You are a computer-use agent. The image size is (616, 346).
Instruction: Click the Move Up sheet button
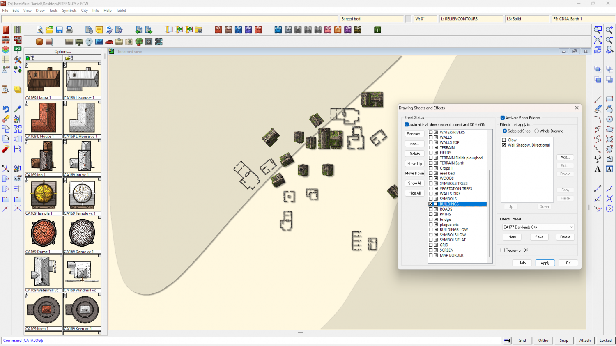point(415,163)
